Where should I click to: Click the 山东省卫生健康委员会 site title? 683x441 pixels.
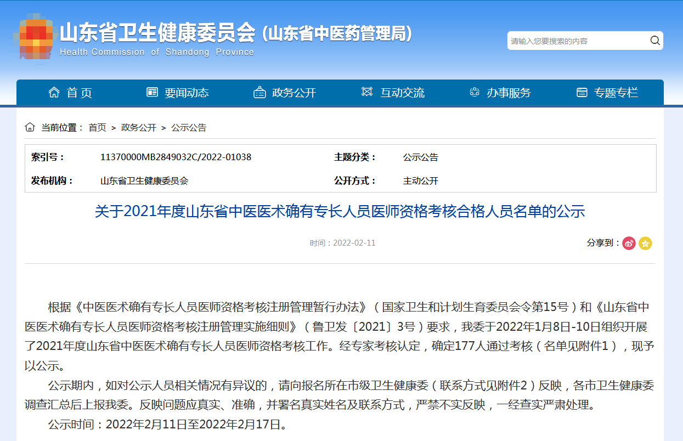coord(157,34)
